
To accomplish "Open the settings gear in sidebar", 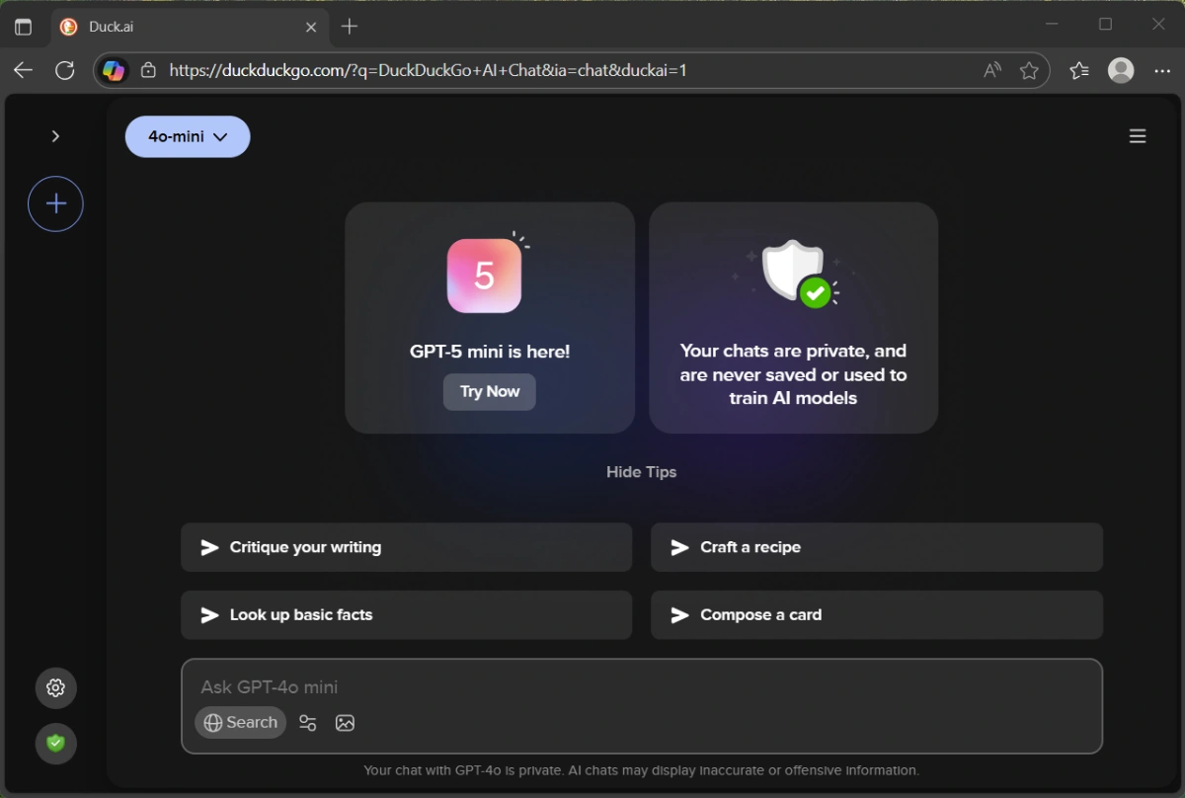I will click(56, 688).
